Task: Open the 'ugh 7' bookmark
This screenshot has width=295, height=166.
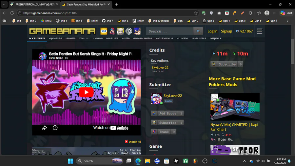Action: click(272, 21)
